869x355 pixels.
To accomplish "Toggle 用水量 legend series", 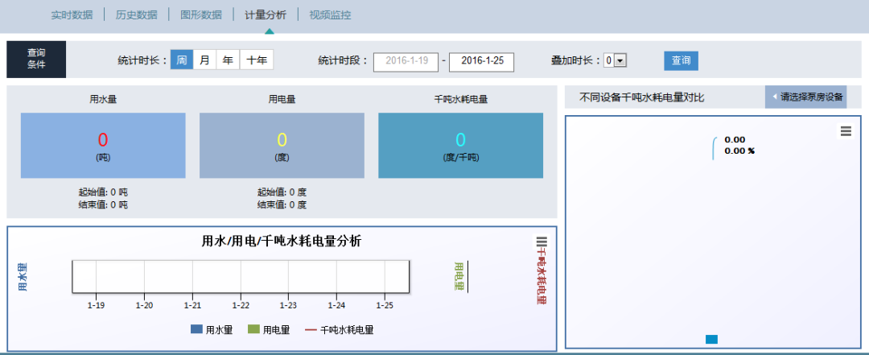I will pyautogui.click(x=211, y=329).
